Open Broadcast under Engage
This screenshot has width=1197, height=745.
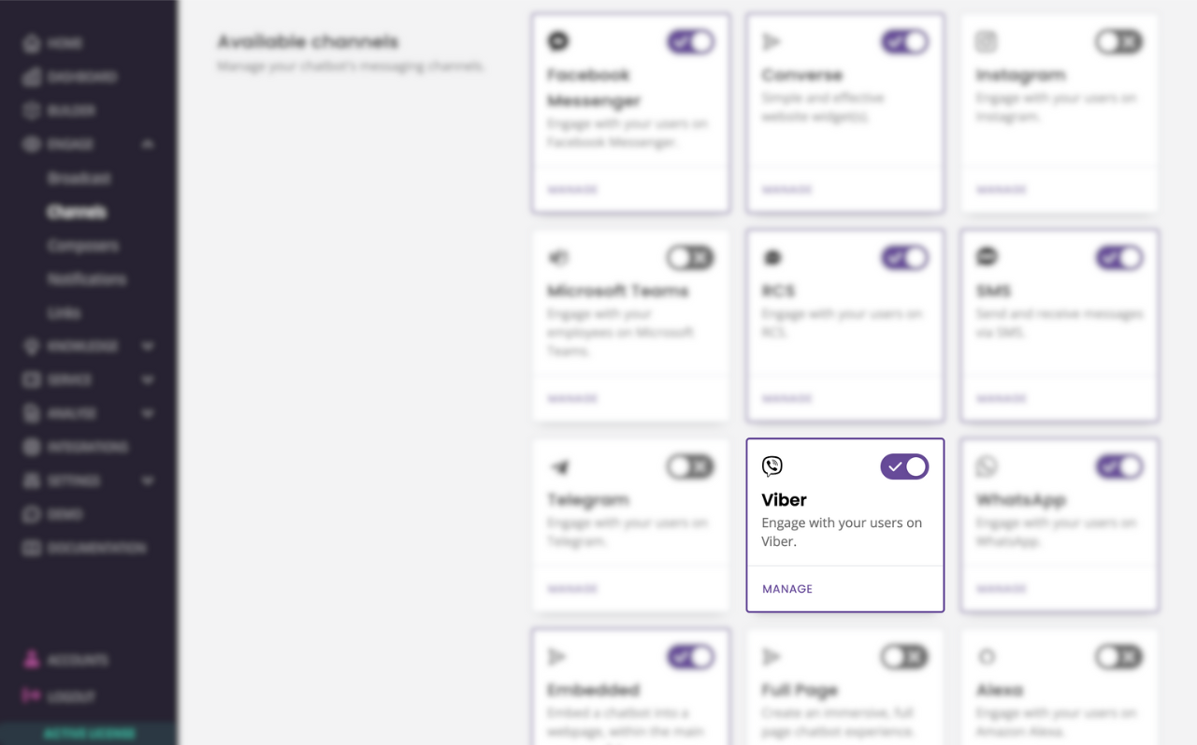[x=79, y=178]
